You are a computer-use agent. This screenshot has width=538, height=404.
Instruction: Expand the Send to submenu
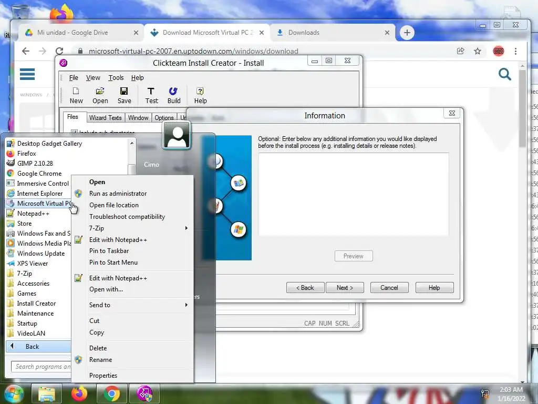pyautogui.click(x=132, y=305)
